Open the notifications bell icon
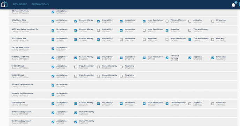Viewport: 240px width, 126px height. point(233,5)
